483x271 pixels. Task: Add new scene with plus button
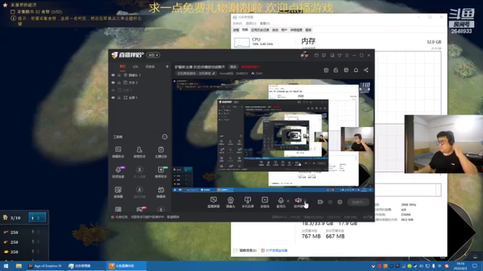pyautogui.click(x=167, y=66)
